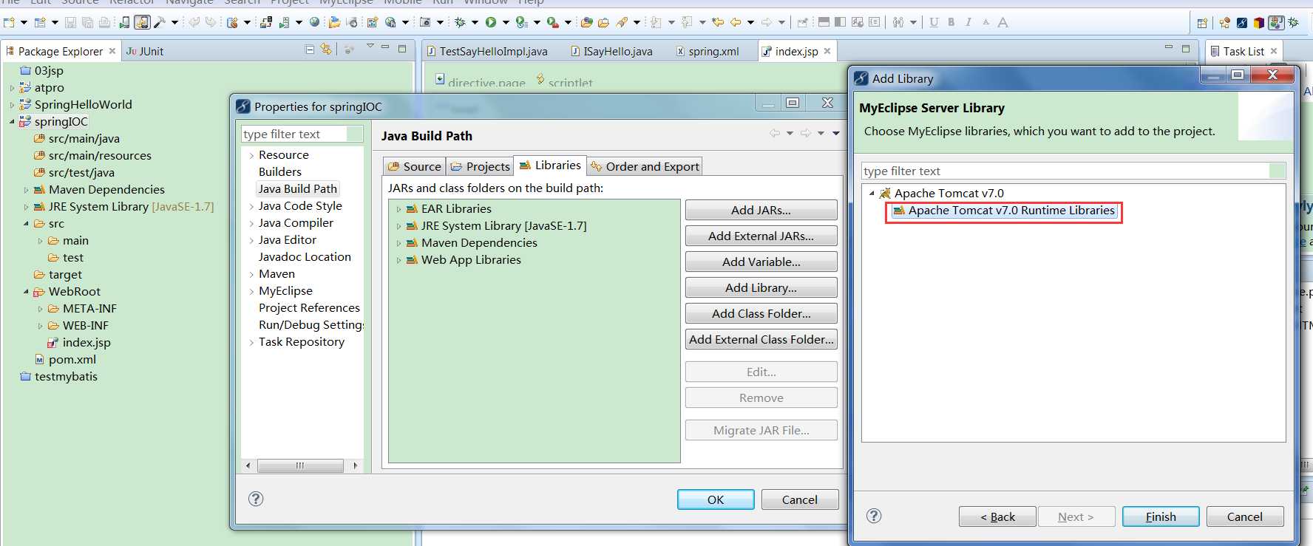Click the Open Perspective icon
This screenshot has width=1313, height=546.
pos(1202,23)
